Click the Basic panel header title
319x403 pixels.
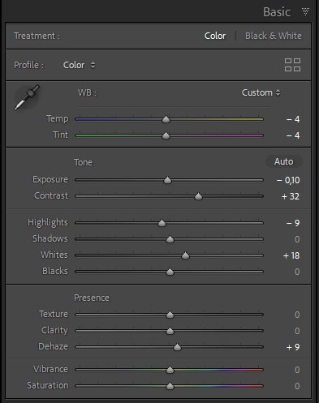pyautogui.click(x=277, y=12)
